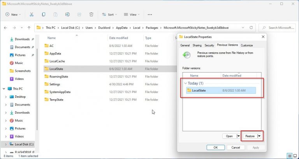Click the Open button in dialog
Viewport: 299px width, 159px height.
pos(229,136)
